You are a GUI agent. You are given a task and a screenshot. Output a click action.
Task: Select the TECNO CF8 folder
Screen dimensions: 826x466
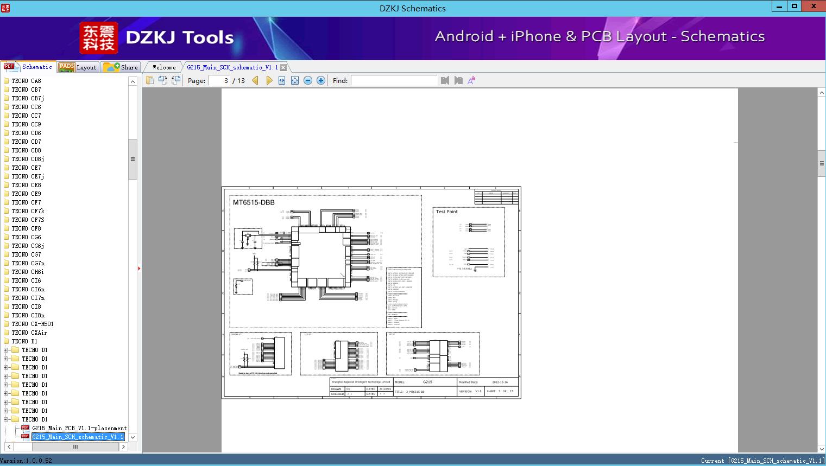coord(26,228)
